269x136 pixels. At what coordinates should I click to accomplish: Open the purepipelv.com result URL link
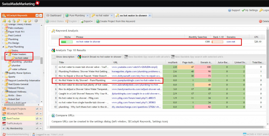click(137, 80)
